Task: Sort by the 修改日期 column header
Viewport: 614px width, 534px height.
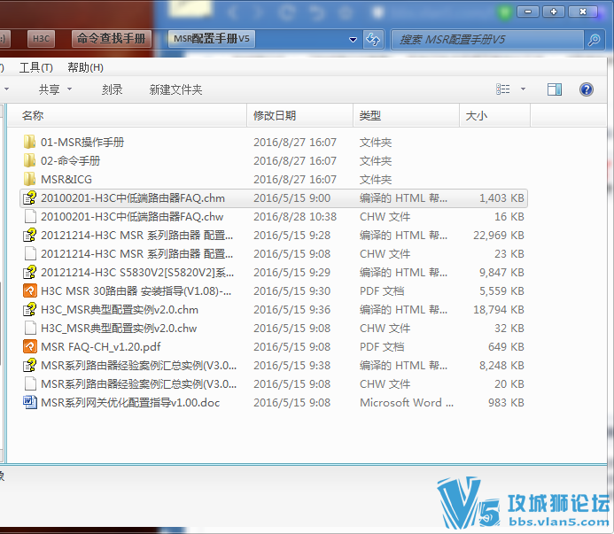Action: [300, 115]
